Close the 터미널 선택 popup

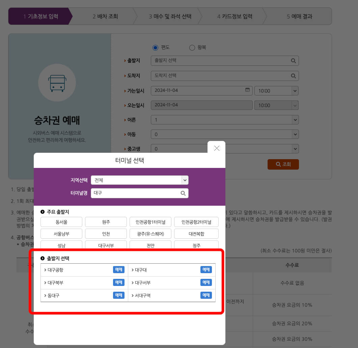(216, 148)
